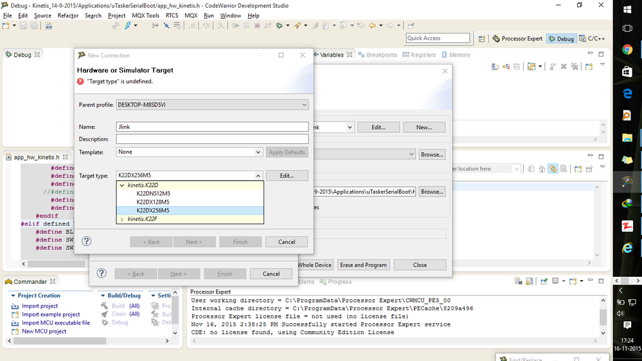Open the MQX Tools menu
The width and height of the screenshot is (642, 361).
point(145,15)
